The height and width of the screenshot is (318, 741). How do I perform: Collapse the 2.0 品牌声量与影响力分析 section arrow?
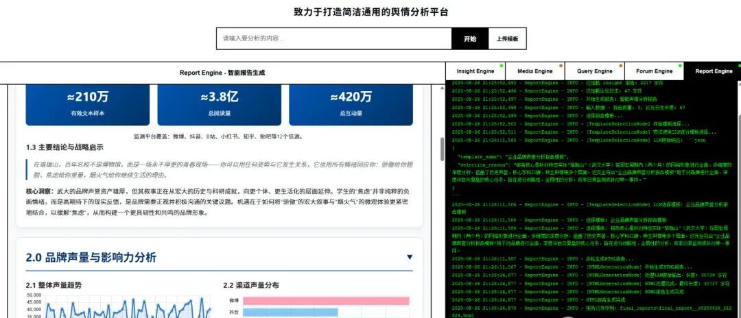(410, 257)
